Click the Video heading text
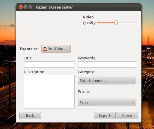The width and height of the screenshot is (154, 129). pos(88,17)
